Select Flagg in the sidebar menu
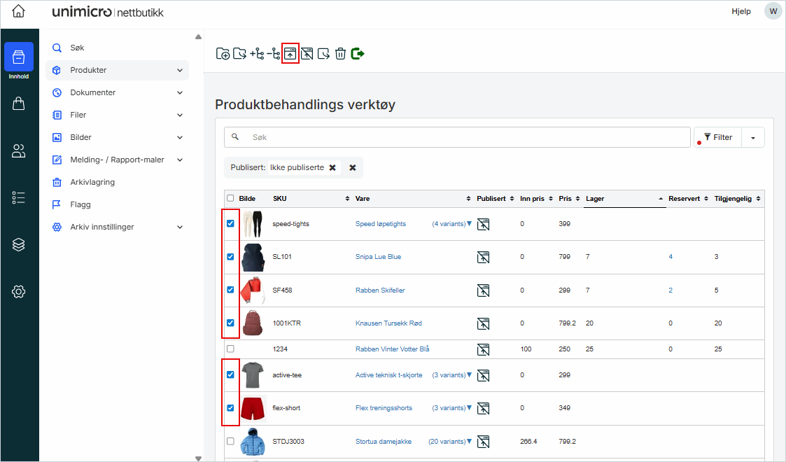Screen dimensions: 786x462 tap(80, 204)
